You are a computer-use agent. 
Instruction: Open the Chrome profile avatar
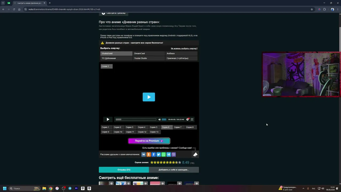332,9
